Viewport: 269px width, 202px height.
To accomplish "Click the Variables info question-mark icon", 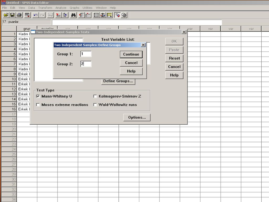I will [x=65, y=15].
